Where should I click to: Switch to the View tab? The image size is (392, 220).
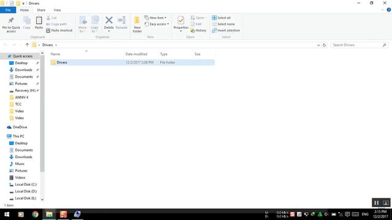57,10
